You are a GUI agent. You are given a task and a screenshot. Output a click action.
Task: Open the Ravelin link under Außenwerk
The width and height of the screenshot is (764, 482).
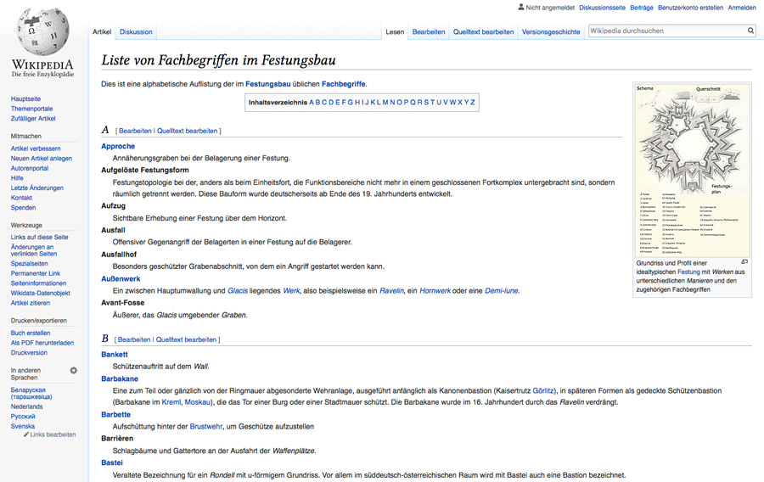391,291
